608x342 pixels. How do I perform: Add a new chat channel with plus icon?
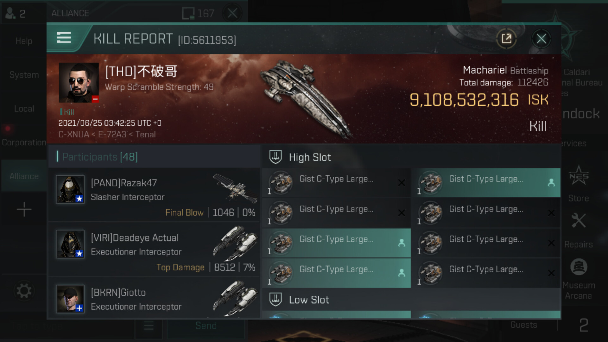tap(24, 209)
